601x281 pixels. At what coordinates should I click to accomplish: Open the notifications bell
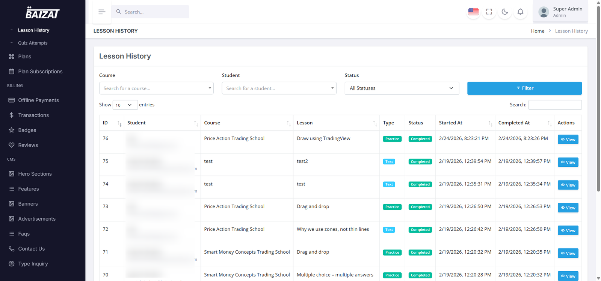pyautogui.click(x=520, y=12)
